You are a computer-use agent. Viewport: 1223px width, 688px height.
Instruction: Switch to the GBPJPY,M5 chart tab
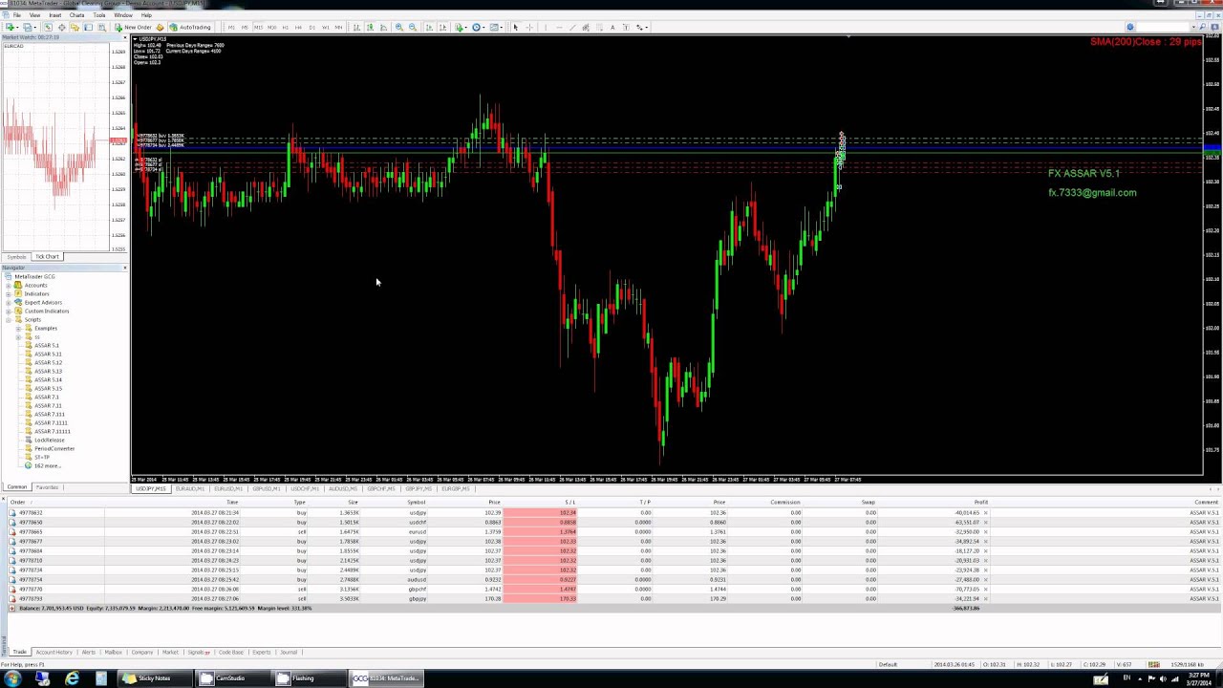418,488
